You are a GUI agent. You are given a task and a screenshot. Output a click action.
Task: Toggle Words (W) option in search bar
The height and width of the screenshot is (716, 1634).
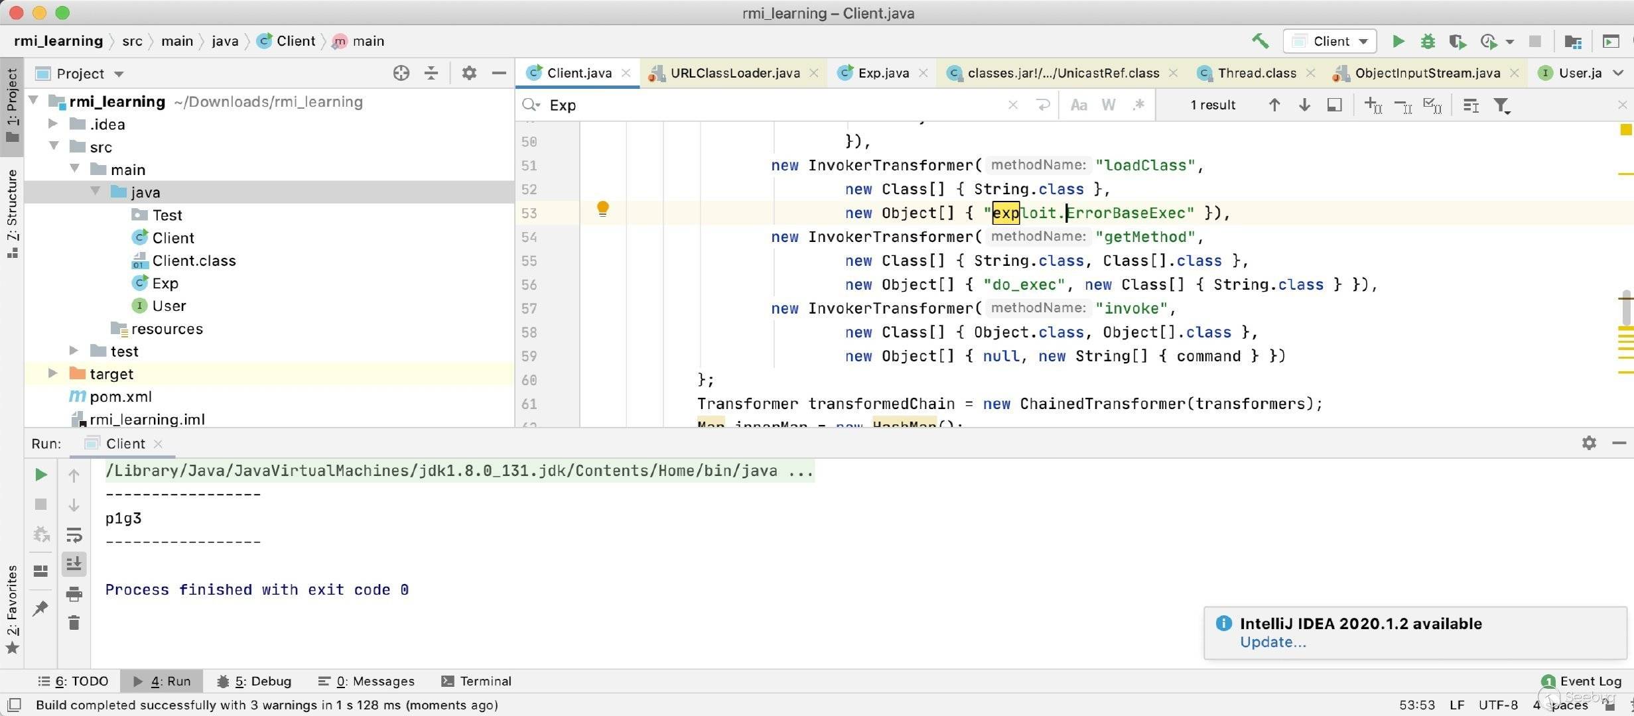[x=1108, y=105]
